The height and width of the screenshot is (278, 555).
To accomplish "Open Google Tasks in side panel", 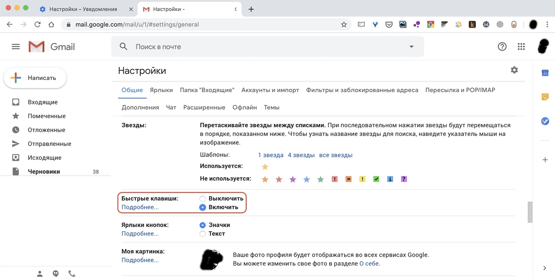I will click(545, 121).
